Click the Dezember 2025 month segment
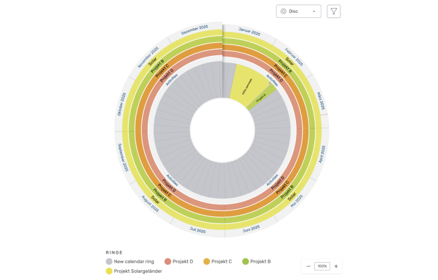This screenshot has height=280, width=438. tap(194, 31)
